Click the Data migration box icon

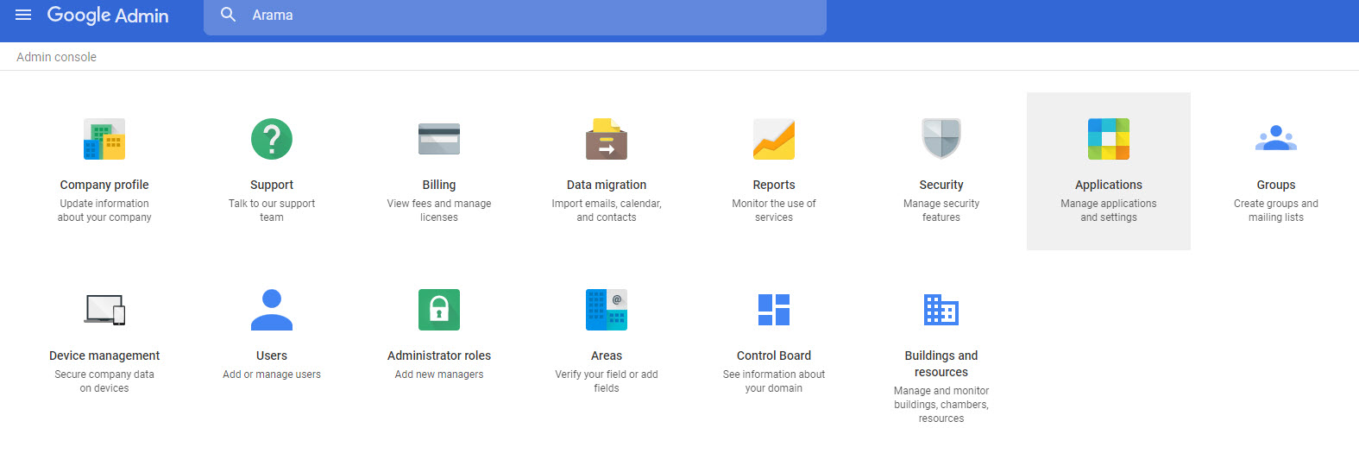(607, 139)
